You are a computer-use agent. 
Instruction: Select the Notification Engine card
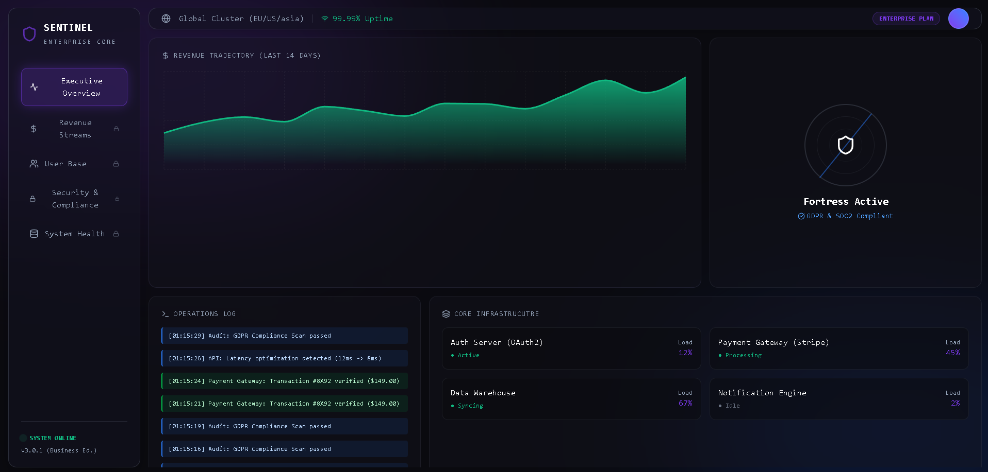tap(839, 399)
